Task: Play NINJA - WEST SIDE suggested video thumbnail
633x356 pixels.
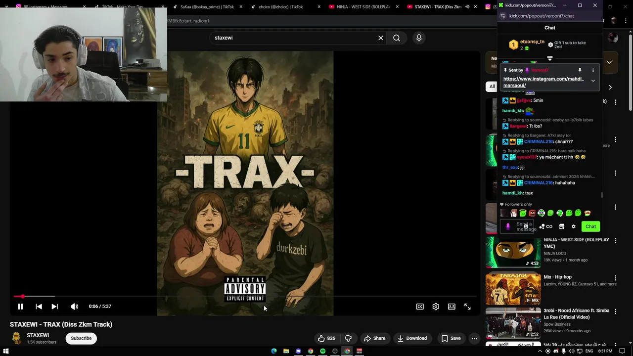Action: click(x=513, y=252)
